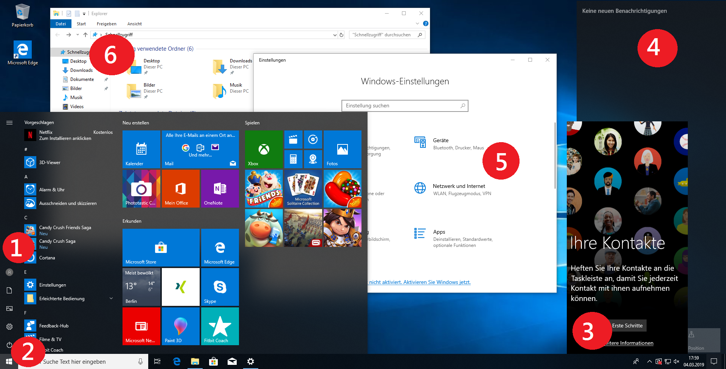Open the Kalender tile
The image size is (726, 369).
pos(141,149)
